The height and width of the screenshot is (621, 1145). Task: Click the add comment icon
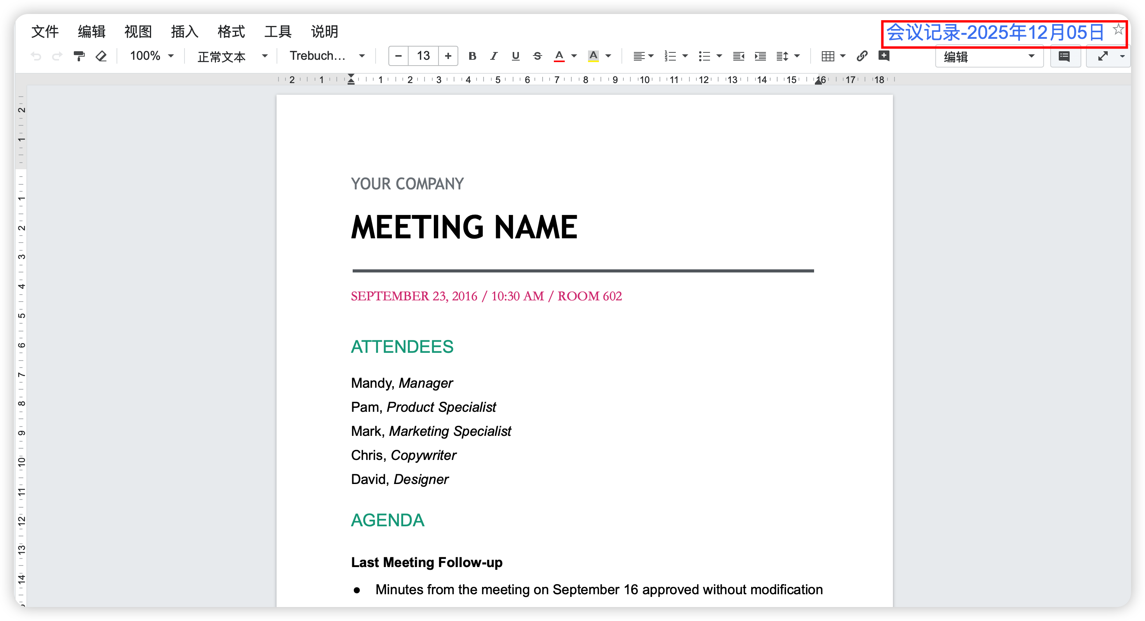884,56
